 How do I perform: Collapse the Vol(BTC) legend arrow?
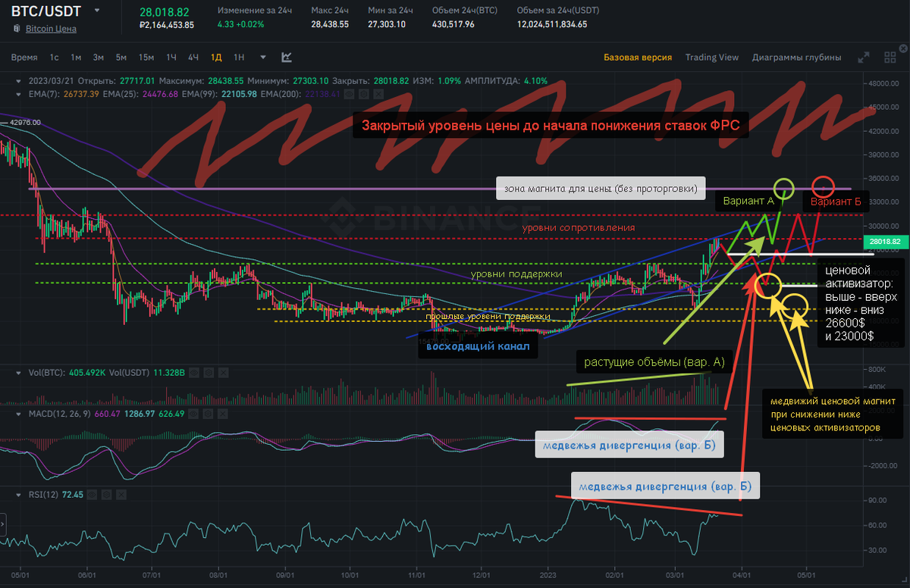pyautogui.click(x=18, y=373)
